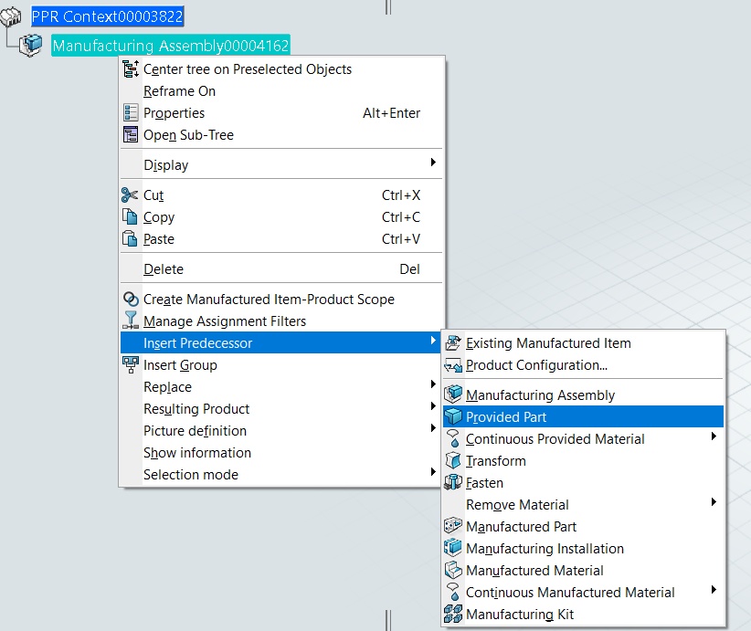
Task: Click the Manufacturing Assembly00004162 node icon
Action: pyautogui.click(x=31, y=46)
